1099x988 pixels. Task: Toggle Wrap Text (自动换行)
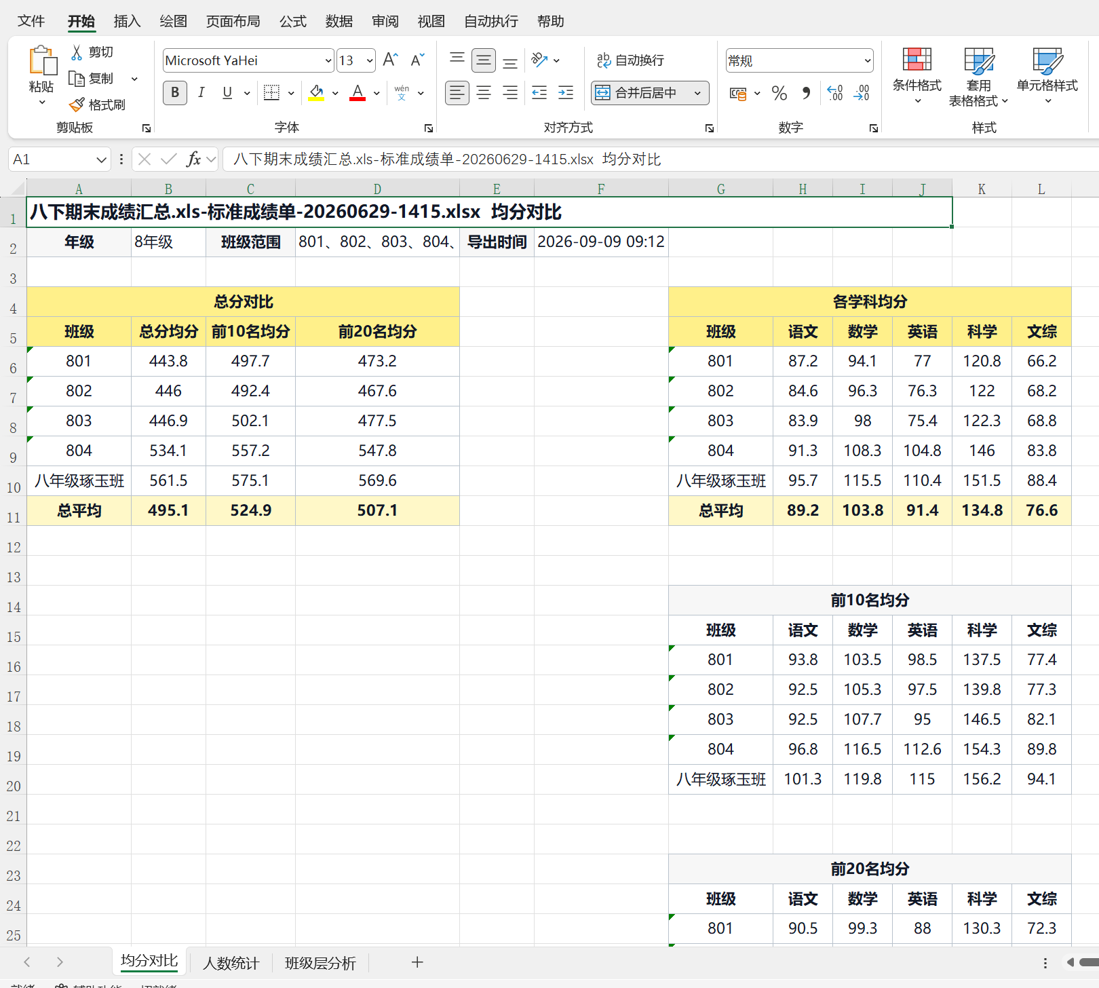[x=630, y=60]
